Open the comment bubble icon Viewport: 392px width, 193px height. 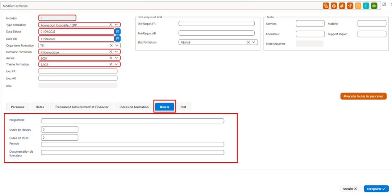point(358,6)
